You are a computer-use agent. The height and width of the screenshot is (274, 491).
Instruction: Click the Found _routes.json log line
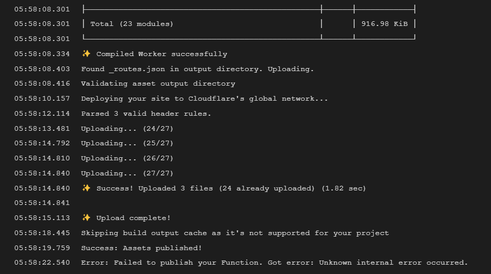click(197, 69)
